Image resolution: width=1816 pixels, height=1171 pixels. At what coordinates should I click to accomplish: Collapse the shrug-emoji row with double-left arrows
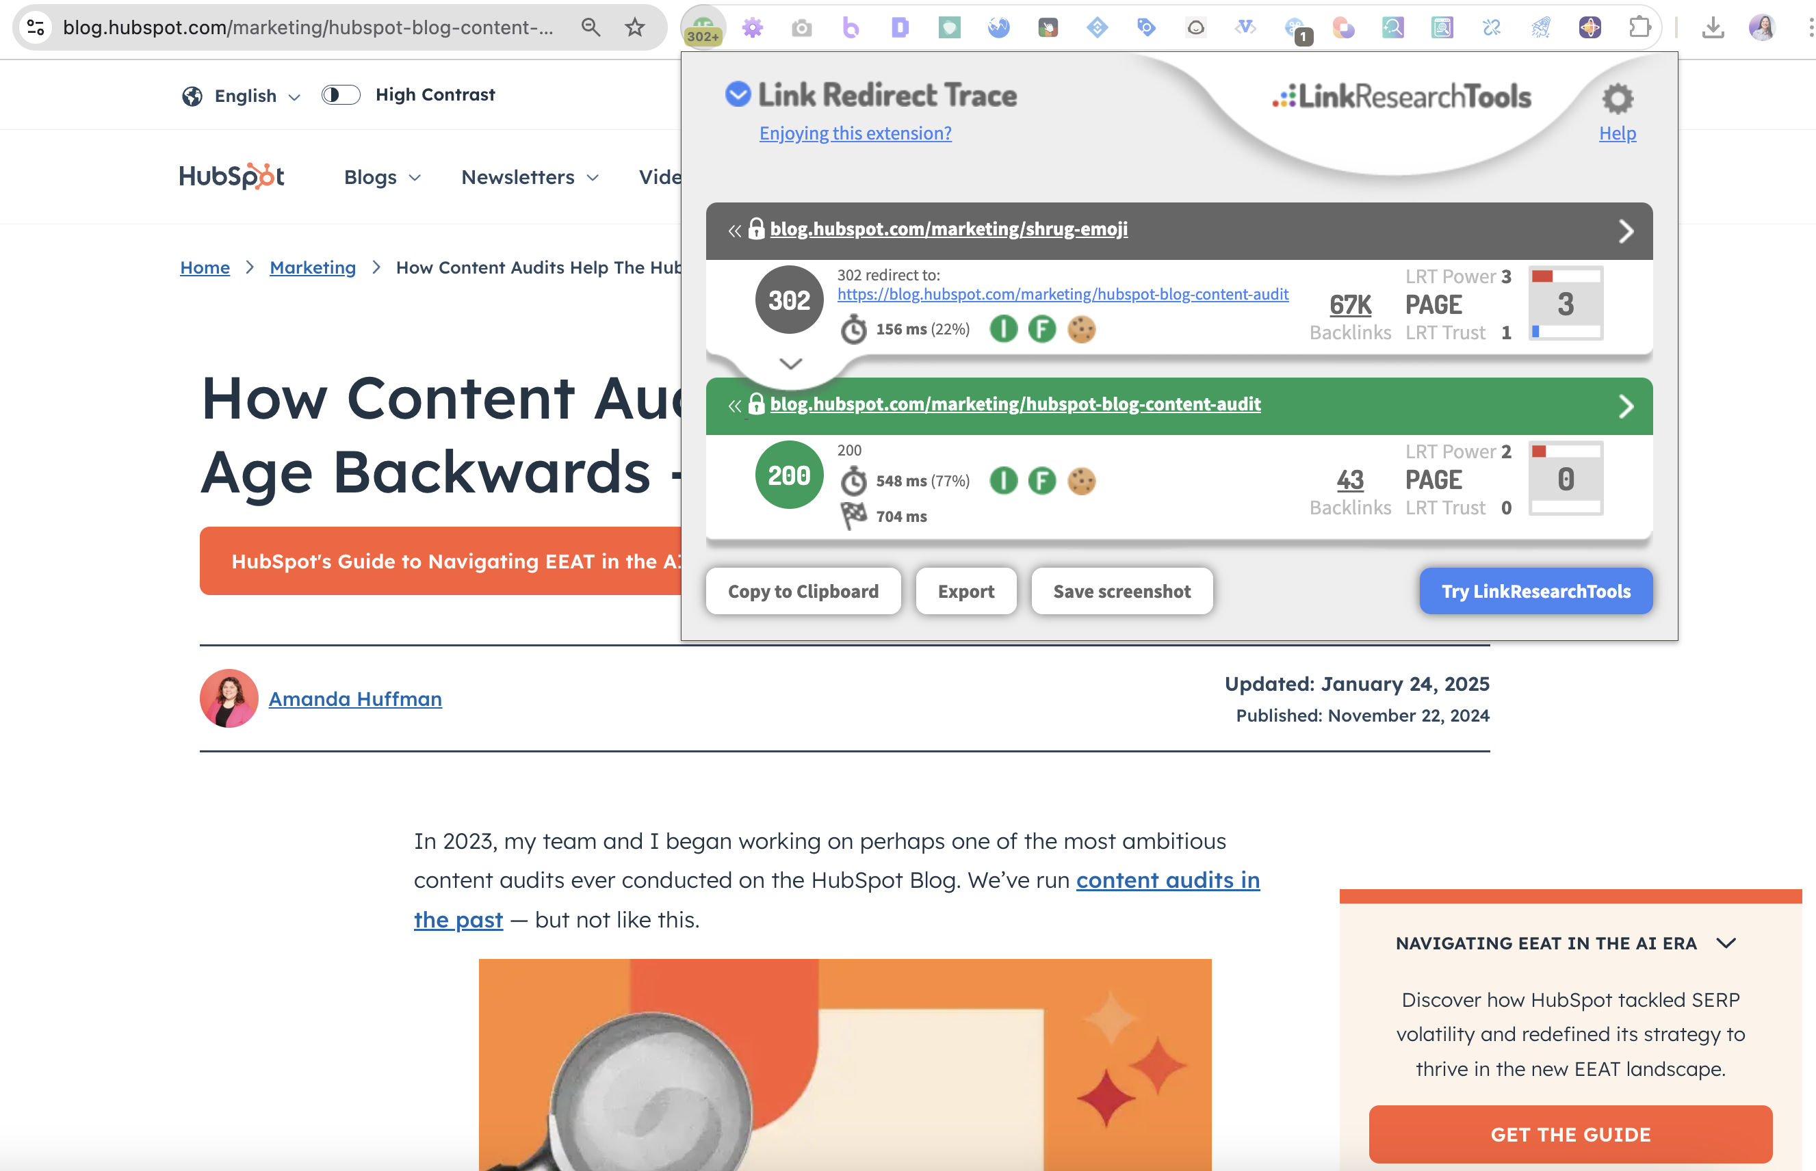point(734,231)
